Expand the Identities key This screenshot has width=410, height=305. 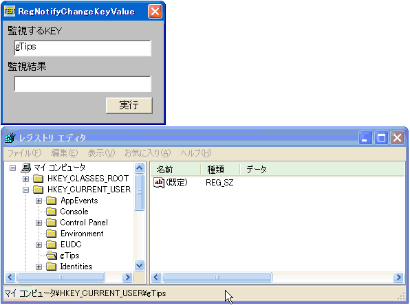[39, 267]
